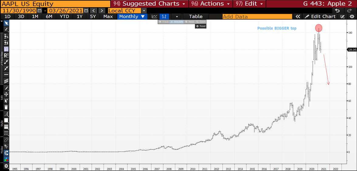
Task: Click the 120.145 last price label
Action: click(352, 50)
